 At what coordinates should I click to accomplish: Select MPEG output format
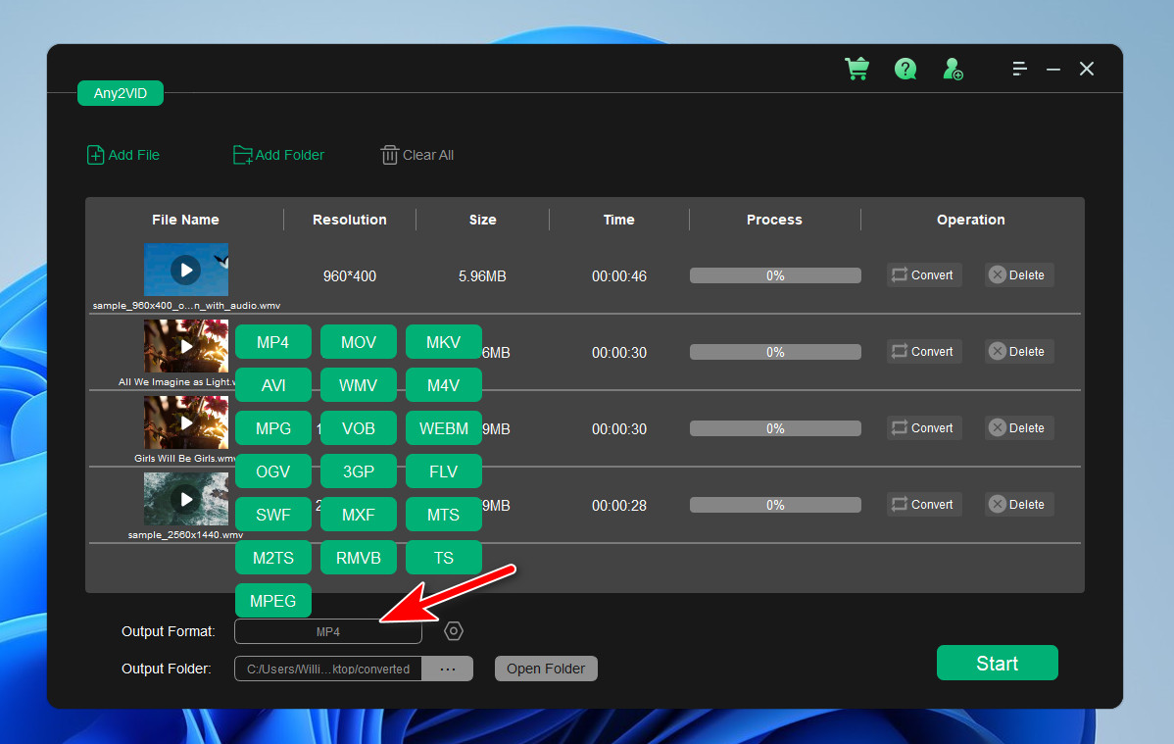[x=272, y=601]
